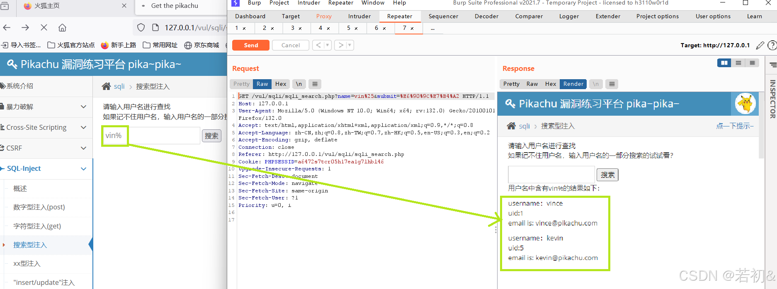This screenshot has width=777, height=289.
Task: Open the Firefox tracking protection shield
Action: pos(141,28)
